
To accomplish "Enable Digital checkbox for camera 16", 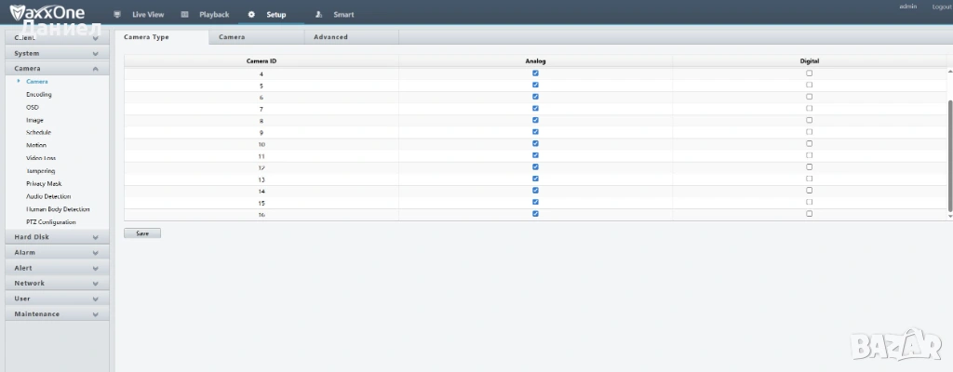I will (809, 213).
